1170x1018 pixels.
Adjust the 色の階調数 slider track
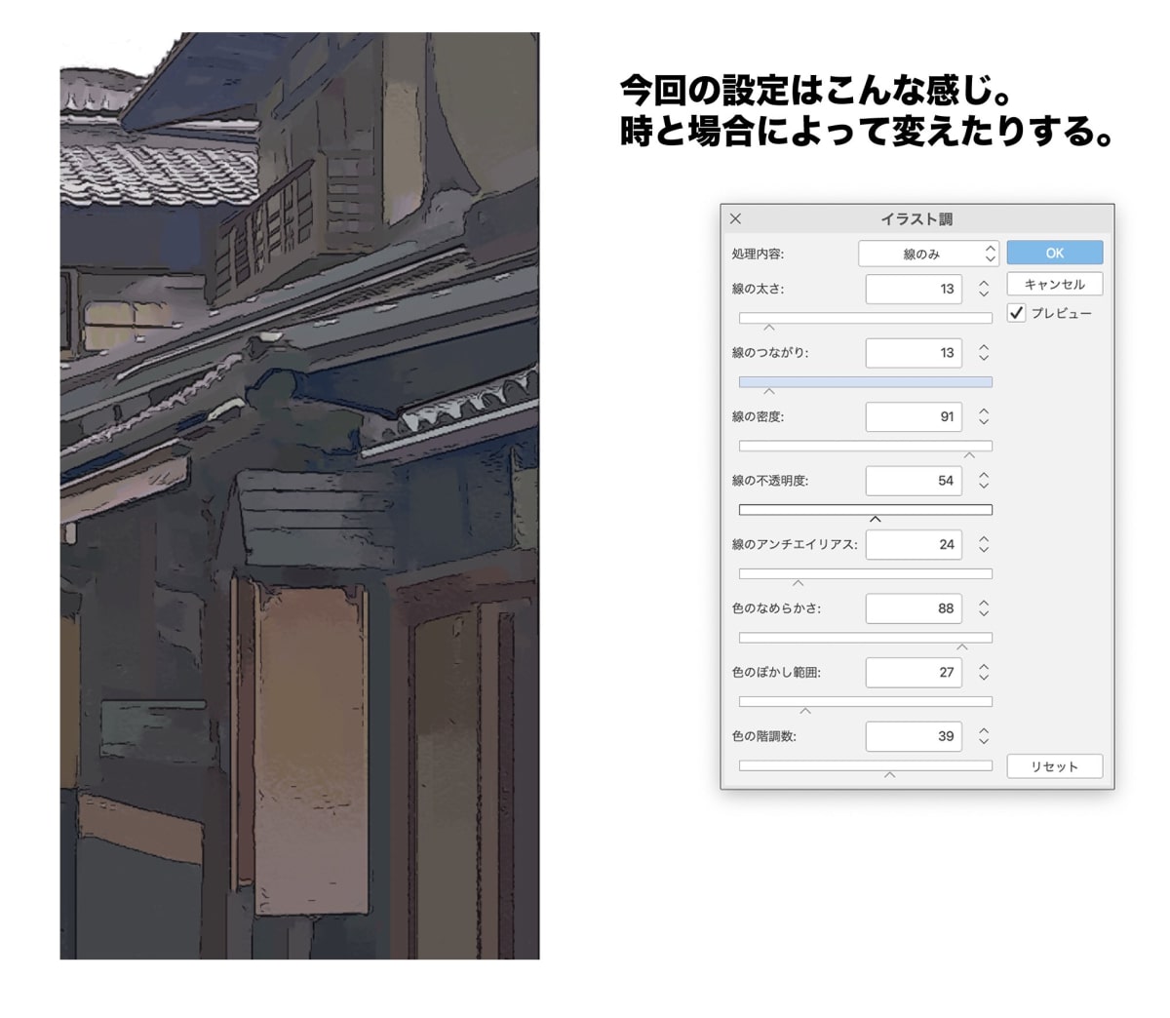866,765
